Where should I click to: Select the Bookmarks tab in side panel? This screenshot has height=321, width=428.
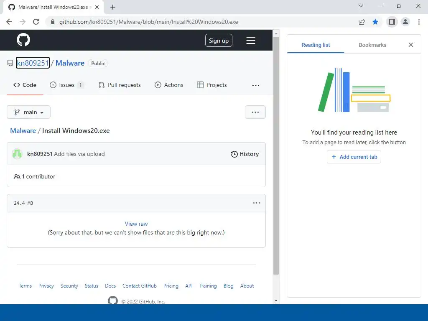coord(372,45)
